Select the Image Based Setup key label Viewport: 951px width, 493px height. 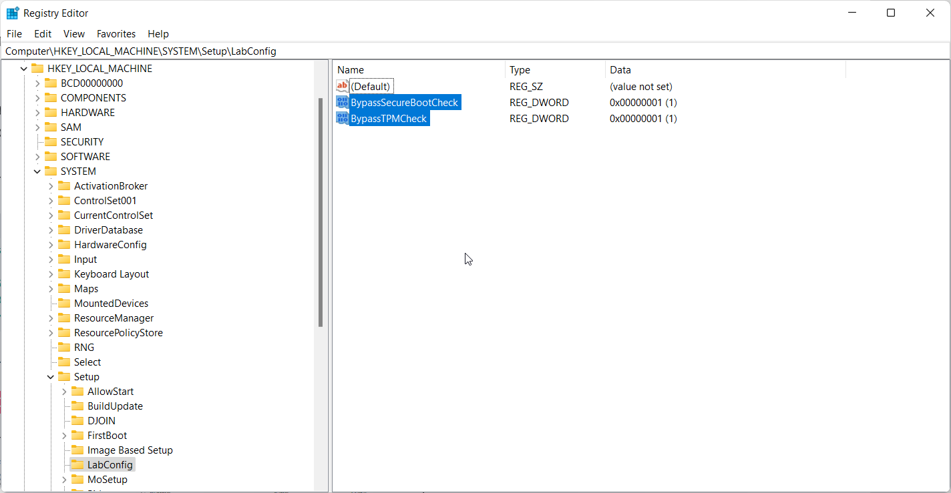click(130, 450)
